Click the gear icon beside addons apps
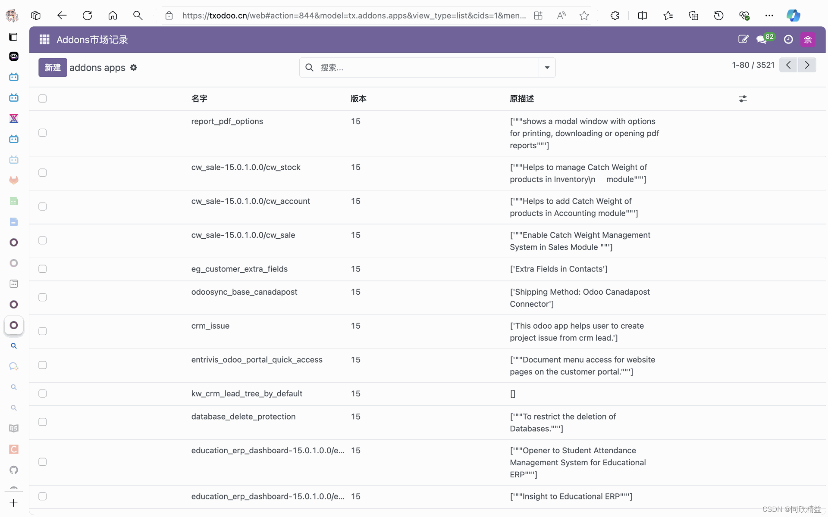The width and height of the screenshot is (828, 517). coord(134,68)
